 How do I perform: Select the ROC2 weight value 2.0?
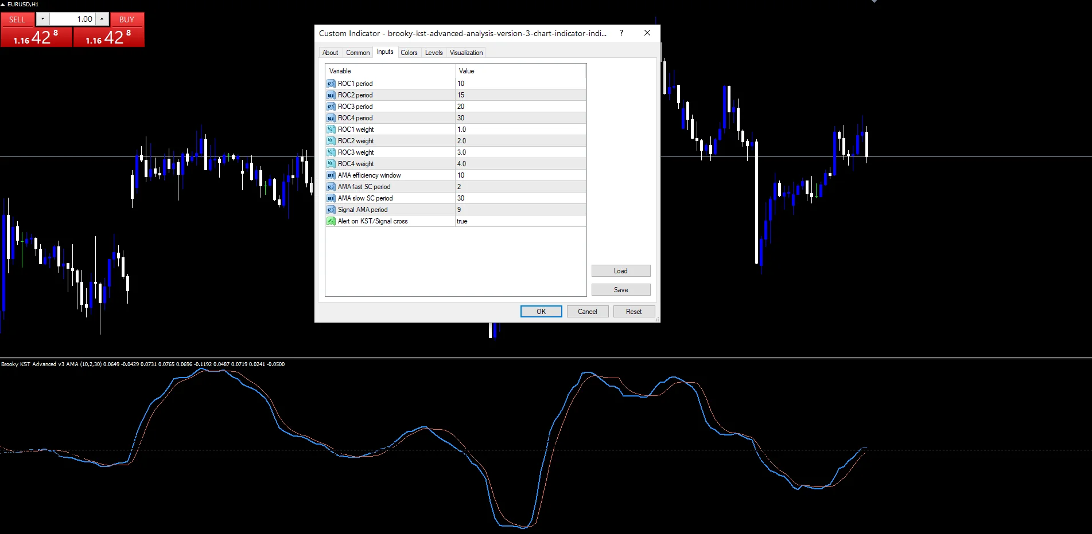[520, 141]
